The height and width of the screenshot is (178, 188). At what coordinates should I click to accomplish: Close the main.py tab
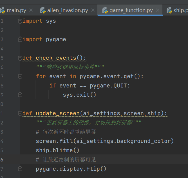31,10
